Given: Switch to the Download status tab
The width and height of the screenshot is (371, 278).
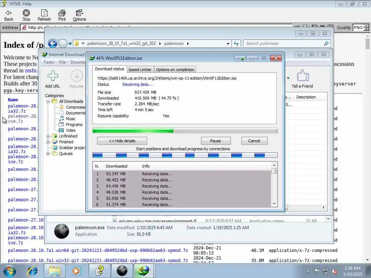Looking at the screenshot, I should point(109,69).
